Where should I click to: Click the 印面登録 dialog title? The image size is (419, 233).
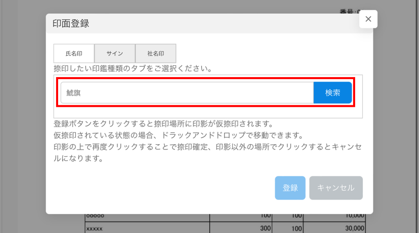71,24
